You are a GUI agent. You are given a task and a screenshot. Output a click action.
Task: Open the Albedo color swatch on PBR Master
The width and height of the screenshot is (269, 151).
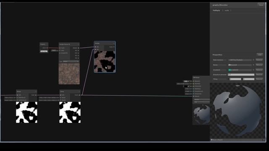click(186, 81)
